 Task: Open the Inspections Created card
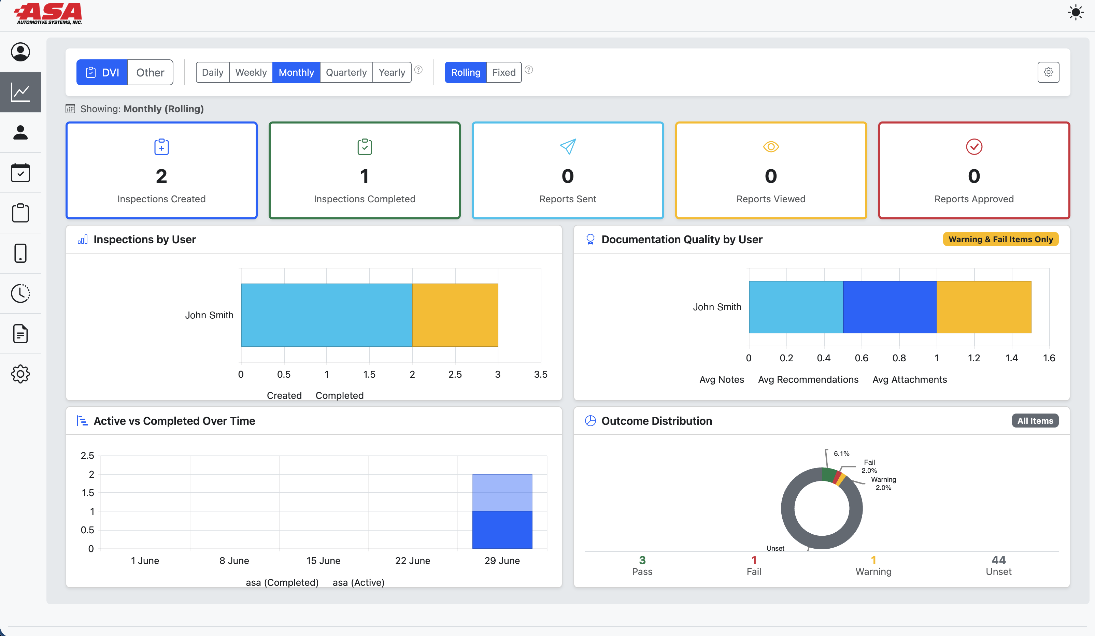point(162,170)
